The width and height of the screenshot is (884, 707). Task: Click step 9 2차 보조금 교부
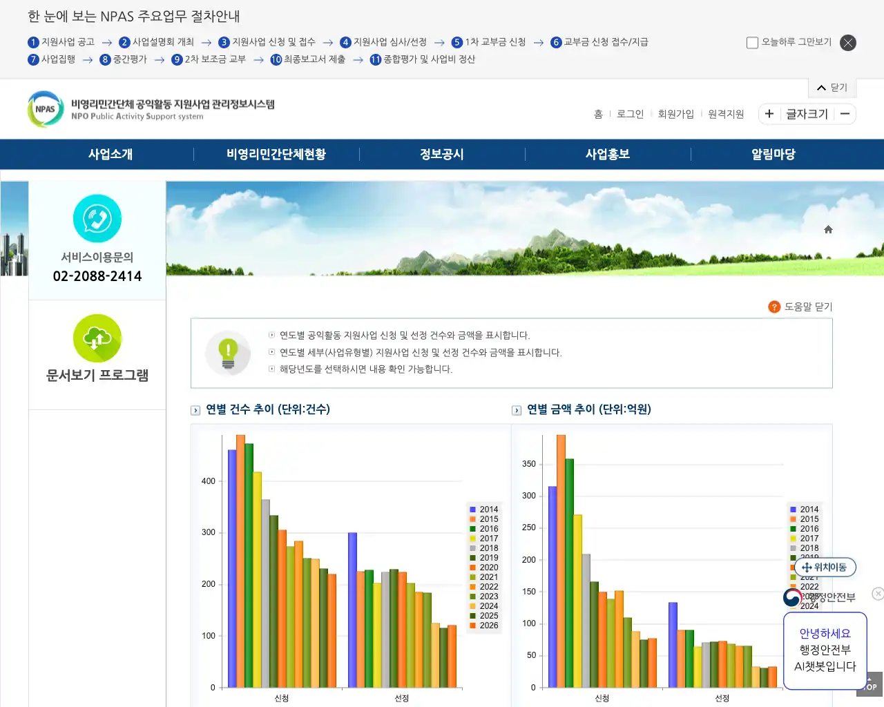(209, 59)
